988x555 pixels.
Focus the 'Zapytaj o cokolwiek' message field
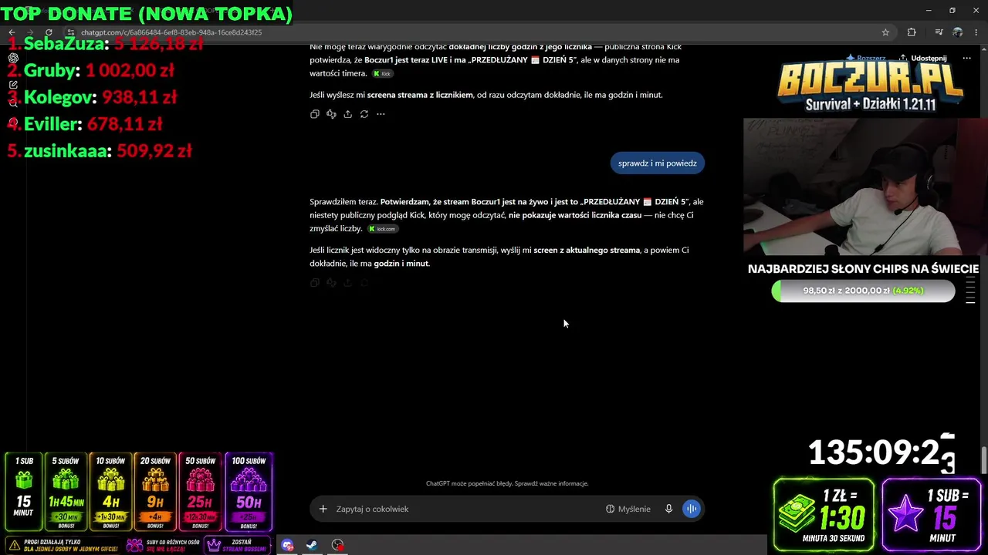467,509
